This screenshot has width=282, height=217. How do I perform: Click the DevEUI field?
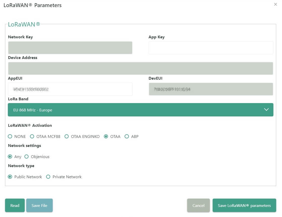click(x=211, y=89)
